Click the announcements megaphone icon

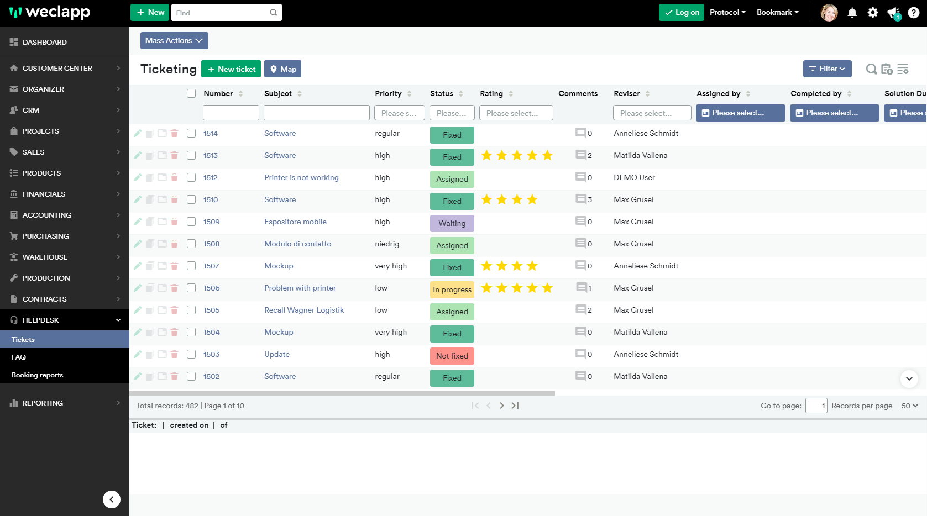(893, 13)
